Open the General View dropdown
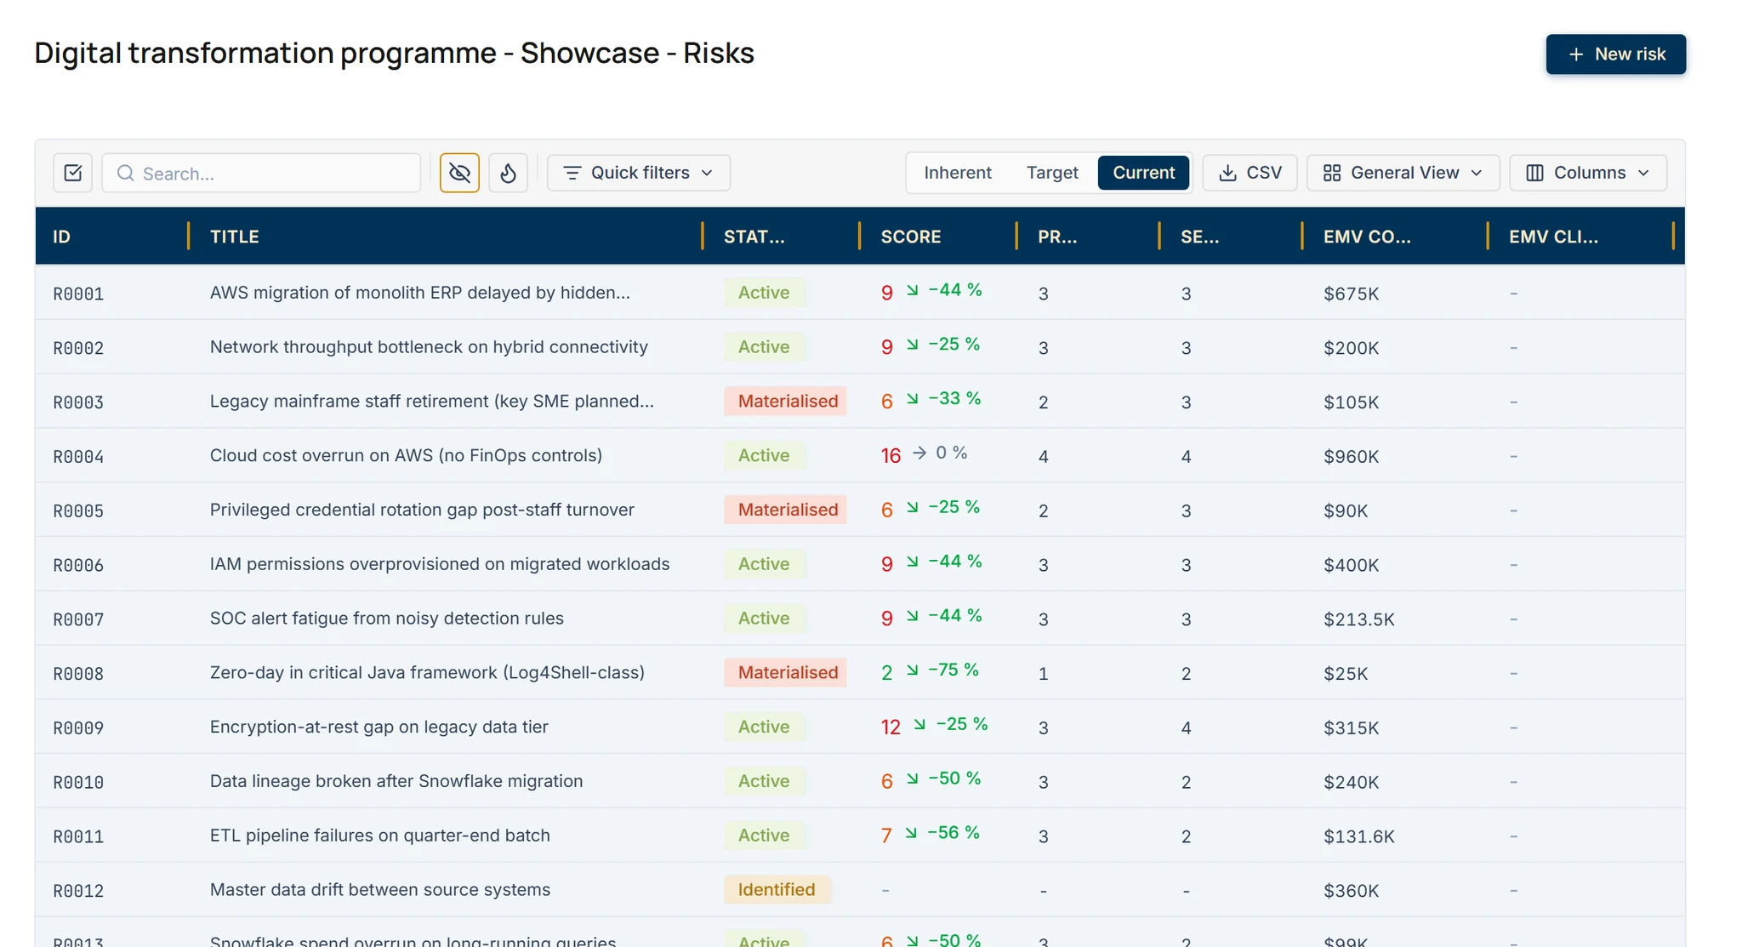The height and width of the screenshot is (947, 1742). [x=1403, y=173]
